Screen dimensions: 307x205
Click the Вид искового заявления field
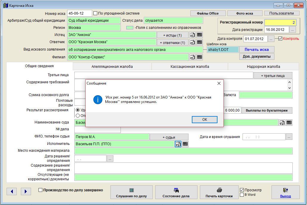pyautogui.click(x=135, y=50)
